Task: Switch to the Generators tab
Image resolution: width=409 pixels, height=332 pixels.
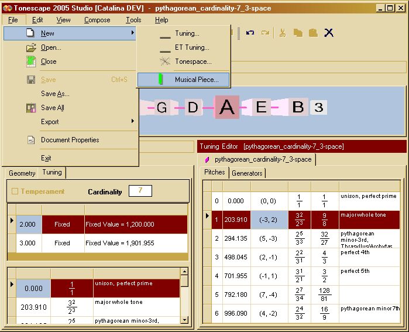Action: (247, 173)
